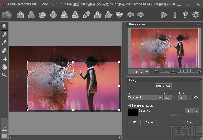This screenshot has height=140, width=203.
Task: Select the Hand tool
Action: pyautogui.click(x=4, y=67)
